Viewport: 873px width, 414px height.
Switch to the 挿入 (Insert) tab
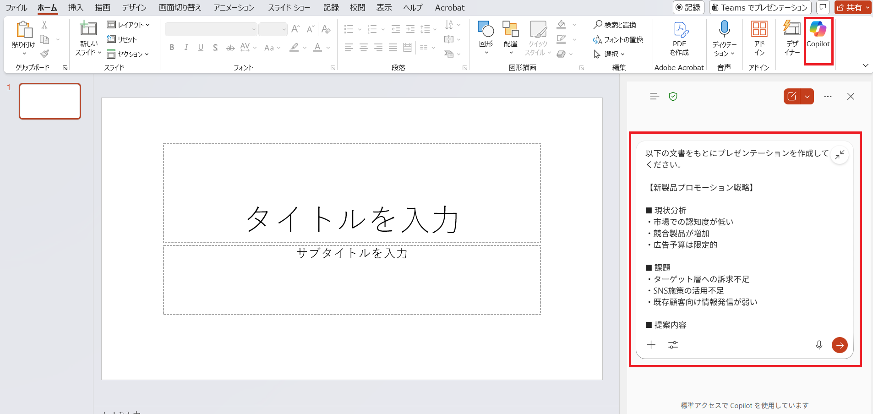[76, 7]
